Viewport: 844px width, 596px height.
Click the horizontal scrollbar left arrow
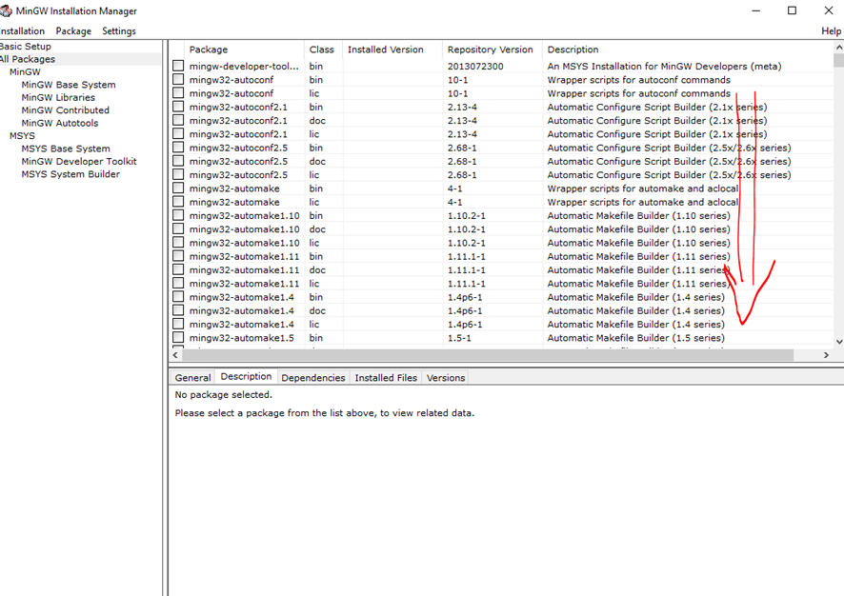175,355
